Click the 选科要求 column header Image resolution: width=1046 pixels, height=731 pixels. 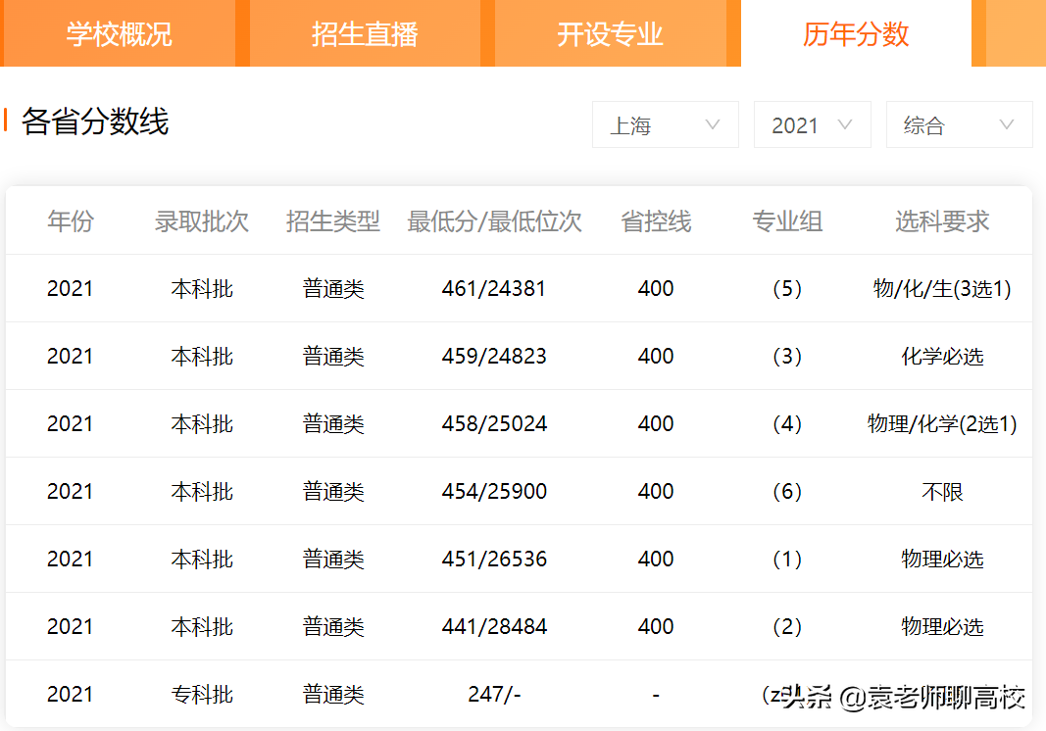tap(942, 221)
